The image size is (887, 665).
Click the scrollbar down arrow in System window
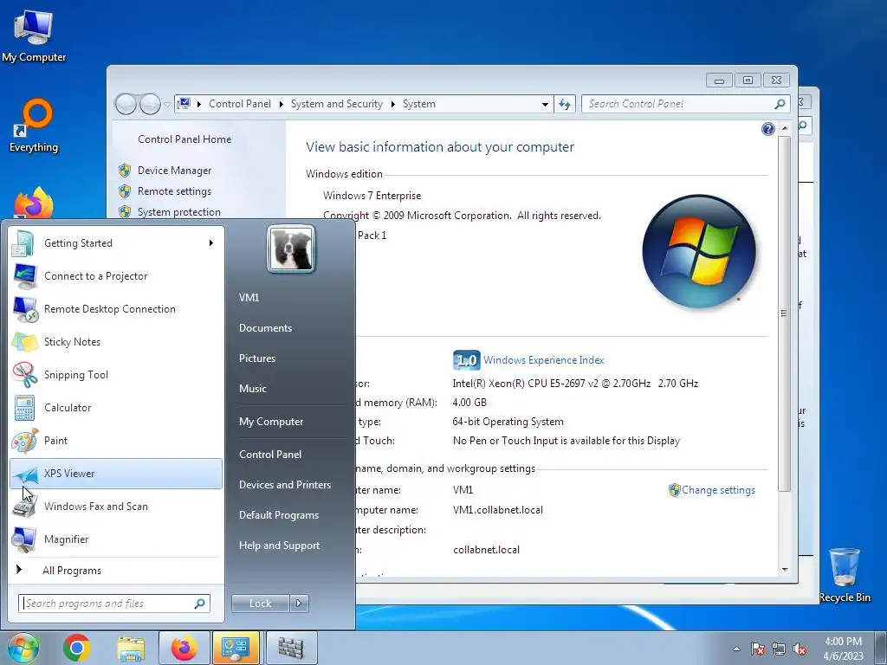(x=785, y=570)
